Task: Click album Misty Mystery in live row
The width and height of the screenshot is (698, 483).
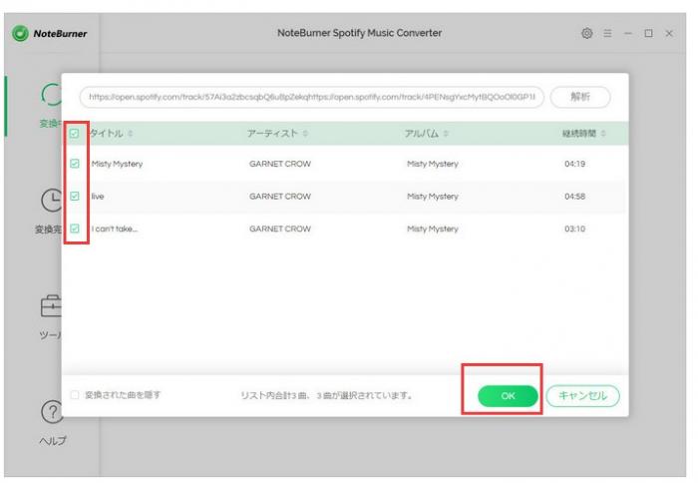Action: pos(433,197)
